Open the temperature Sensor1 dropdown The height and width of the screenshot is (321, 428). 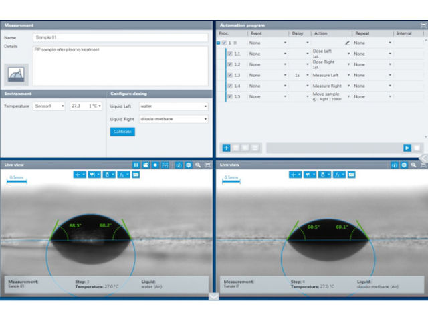(49, 106)
